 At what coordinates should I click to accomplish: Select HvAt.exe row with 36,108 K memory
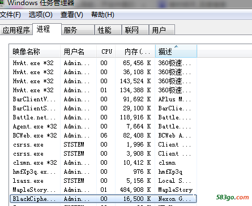[x=103, y=72]
